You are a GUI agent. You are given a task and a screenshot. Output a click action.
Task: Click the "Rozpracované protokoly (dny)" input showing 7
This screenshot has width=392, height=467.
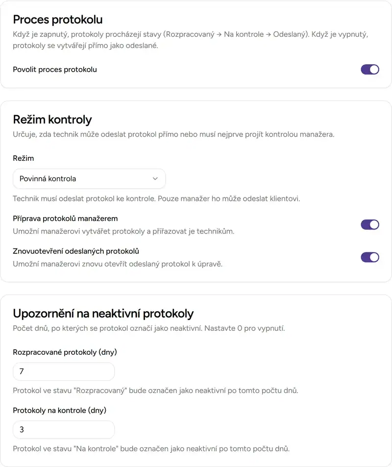[x=64, y=371]
